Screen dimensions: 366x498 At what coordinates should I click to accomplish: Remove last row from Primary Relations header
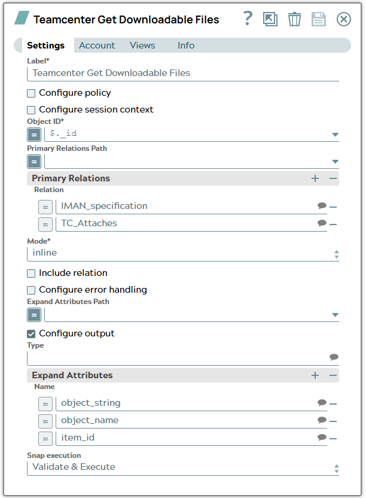click(x=333, y=178)
